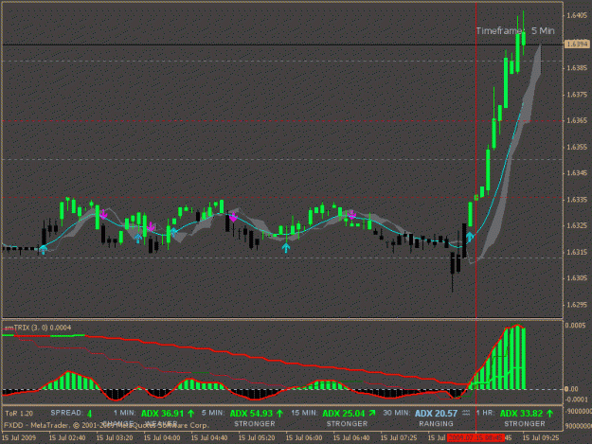
Task: Click the ranging wave icon beside ADX 20.57
Action: [x=466, y=413]
